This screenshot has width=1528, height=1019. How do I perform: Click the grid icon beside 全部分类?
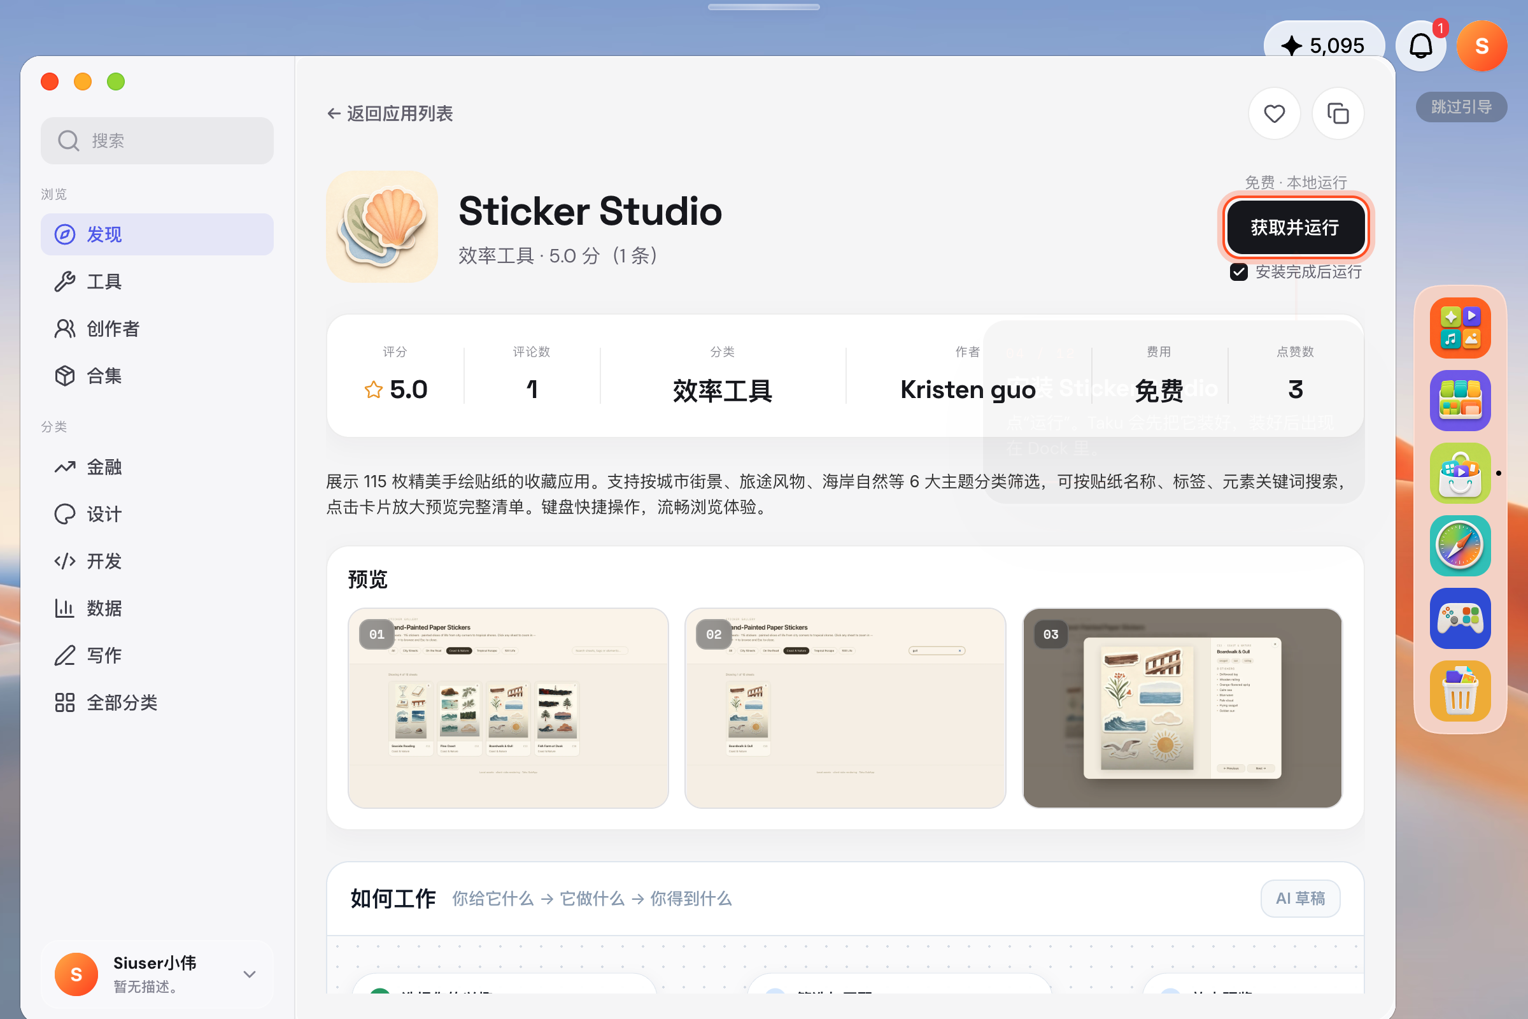coord(65,702)
